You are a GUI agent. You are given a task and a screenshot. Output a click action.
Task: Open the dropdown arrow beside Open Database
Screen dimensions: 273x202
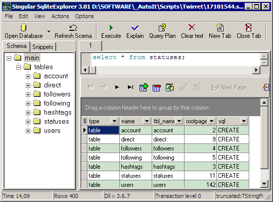click(49, 31)
